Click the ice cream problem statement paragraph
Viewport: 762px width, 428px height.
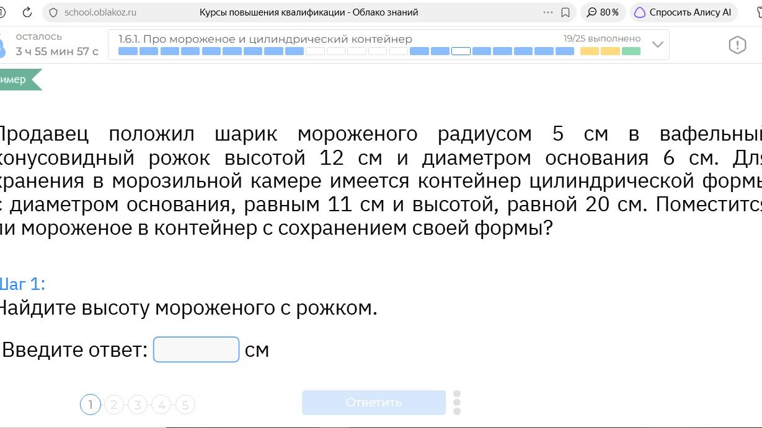click(x=381, y=181)
